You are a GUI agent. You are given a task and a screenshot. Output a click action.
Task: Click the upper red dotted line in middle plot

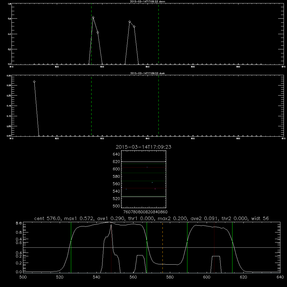click(143, 168)
